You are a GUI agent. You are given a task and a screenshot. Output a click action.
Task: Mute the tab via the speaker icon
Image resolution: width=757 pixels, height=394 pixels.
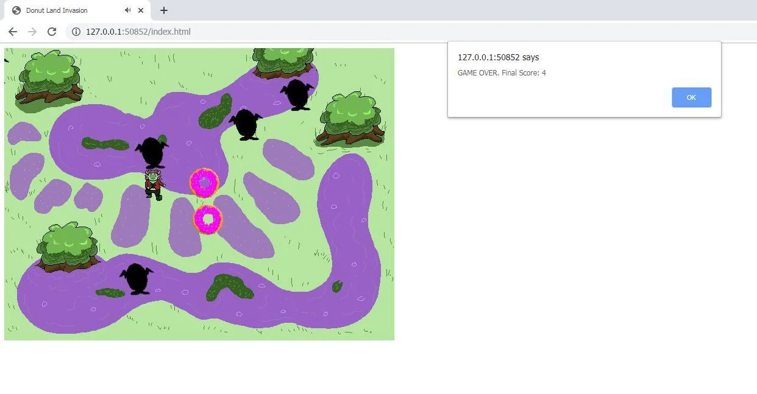pyautogui.click(x=127, y=10)
